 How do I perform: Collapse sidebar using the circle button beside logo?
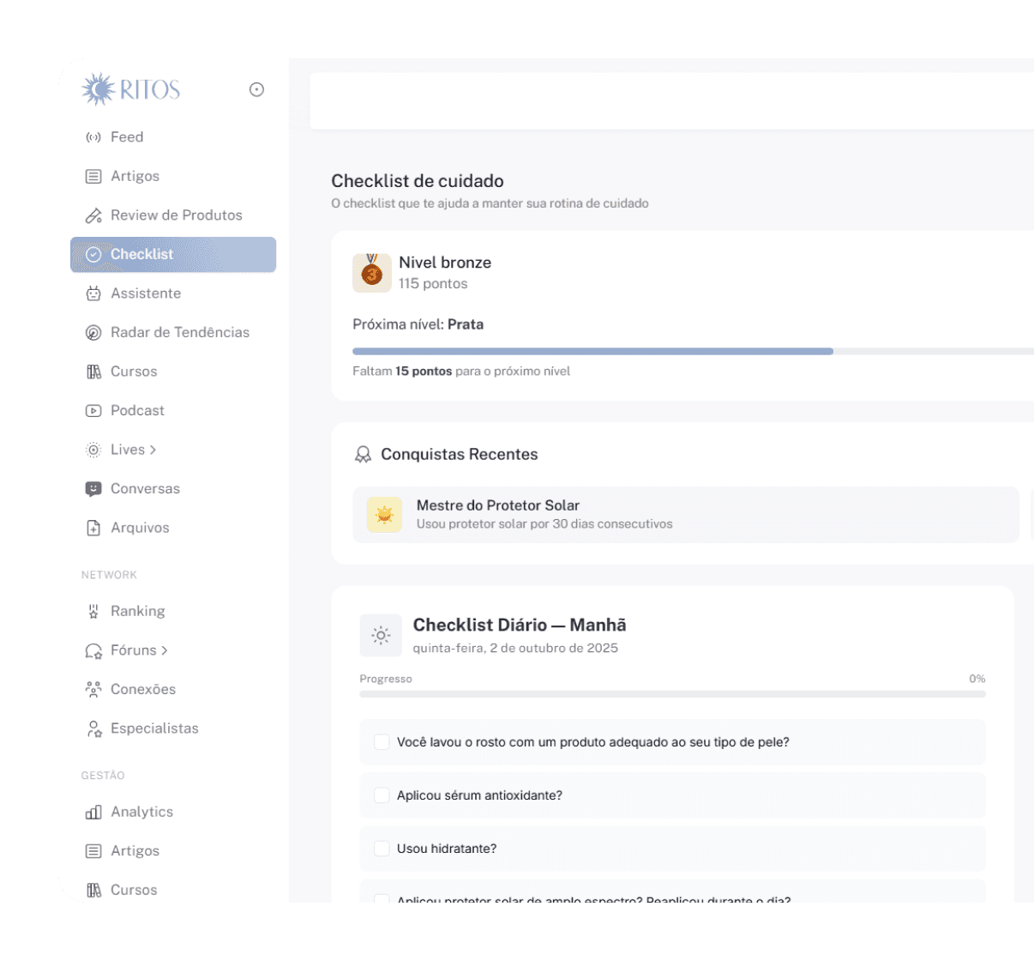pos(256,89)
